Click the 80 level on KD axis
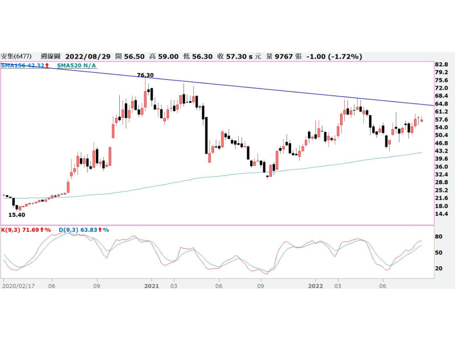Viewport: 455px width, 341px height. tap(439, 236)
